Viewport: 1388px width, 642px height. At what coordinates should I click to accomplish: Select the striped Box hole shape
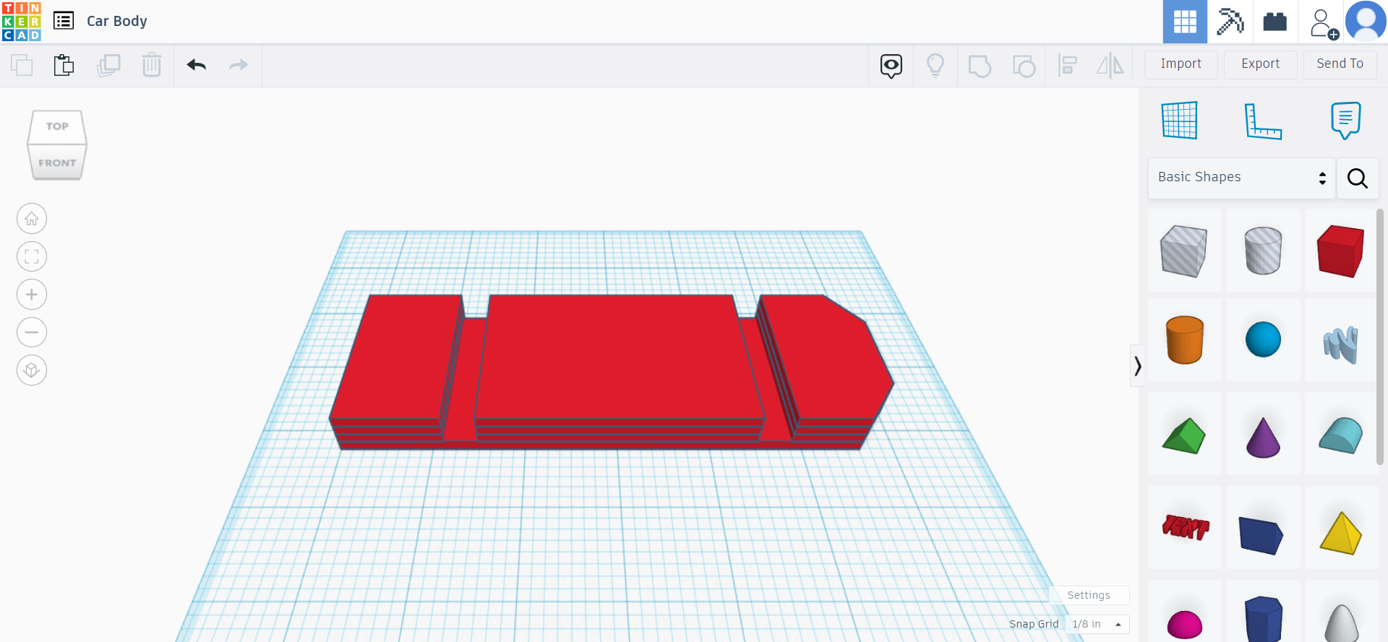tap(1184, 251)
